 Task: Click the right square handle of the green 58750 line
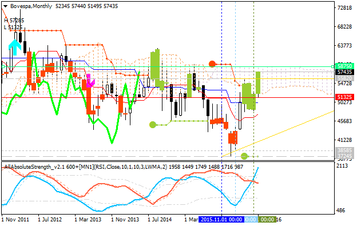pos(332,67)
